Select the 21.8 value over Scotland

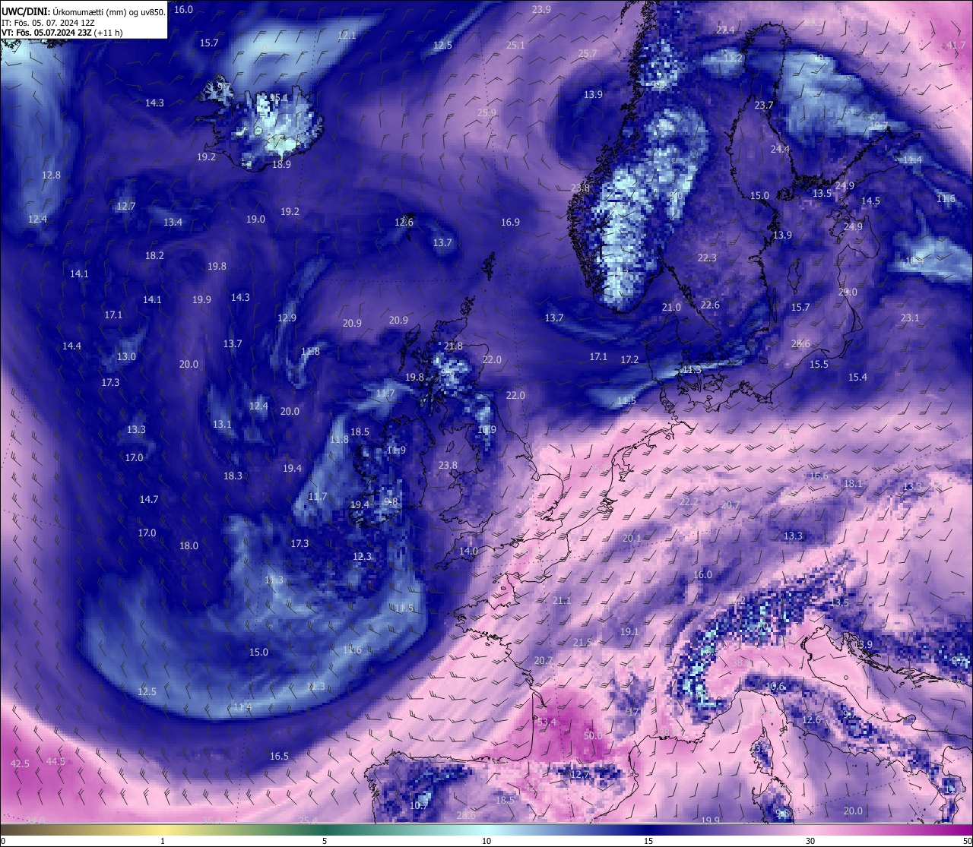pos(453,346)
